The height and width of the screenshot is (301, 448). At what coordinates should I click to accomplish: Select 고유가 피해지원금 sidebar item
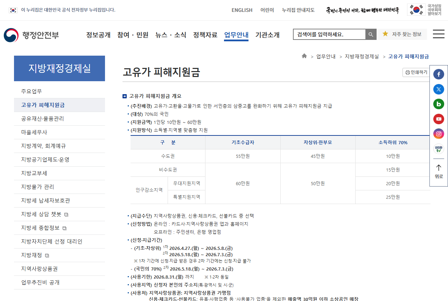(59, 105)
